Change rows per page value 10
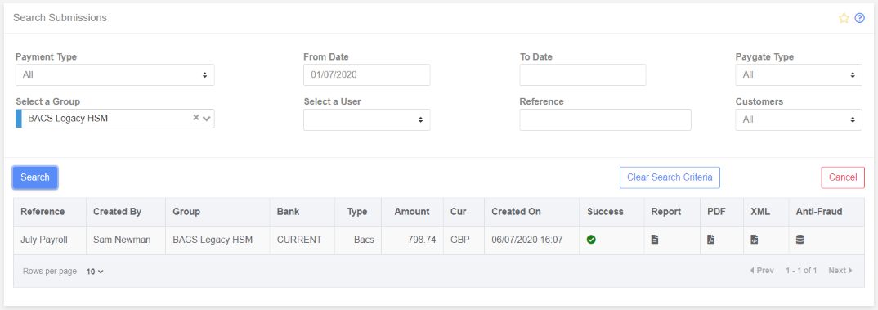This screenshot has width=878, height=310. pyautogui.click(x=95, y=272)
